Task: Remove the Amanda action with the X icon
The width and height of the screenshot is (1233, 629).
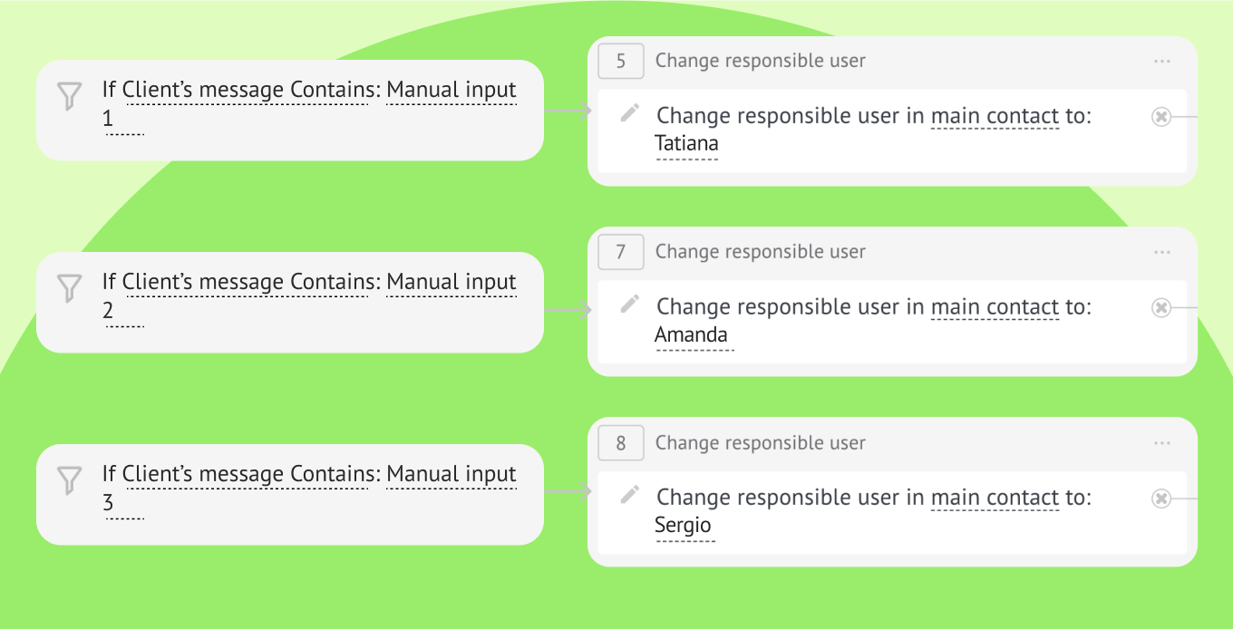Action: point(1161,307)
